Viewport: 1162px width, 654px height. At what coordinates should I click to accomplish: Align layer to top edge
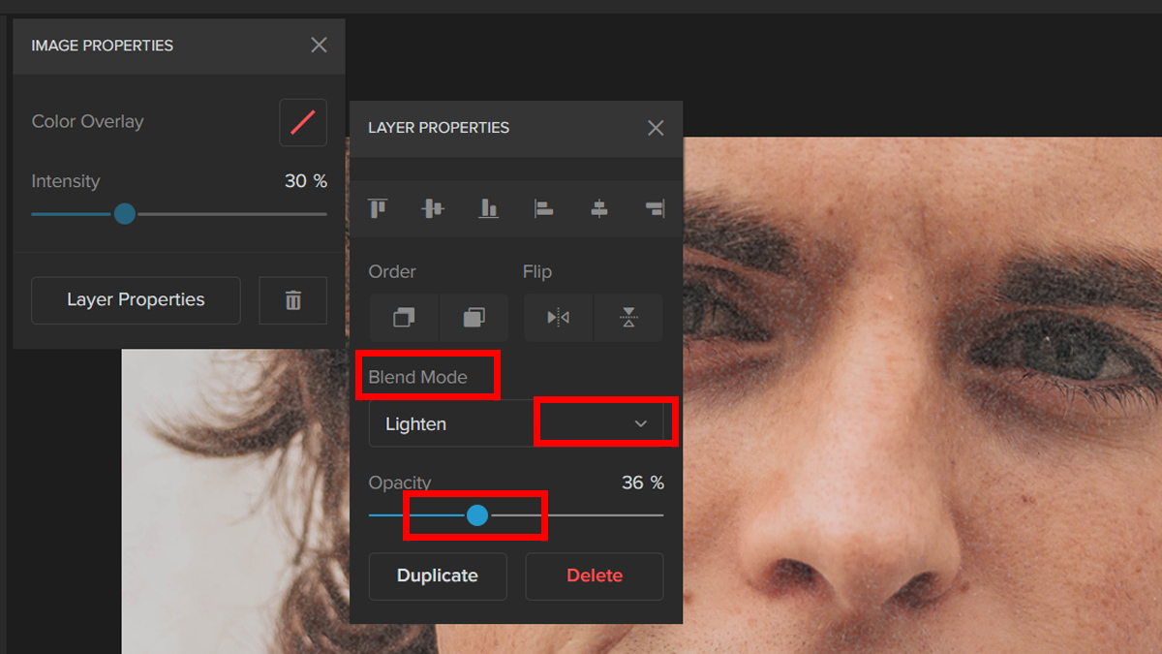click(x=378, y=208)
